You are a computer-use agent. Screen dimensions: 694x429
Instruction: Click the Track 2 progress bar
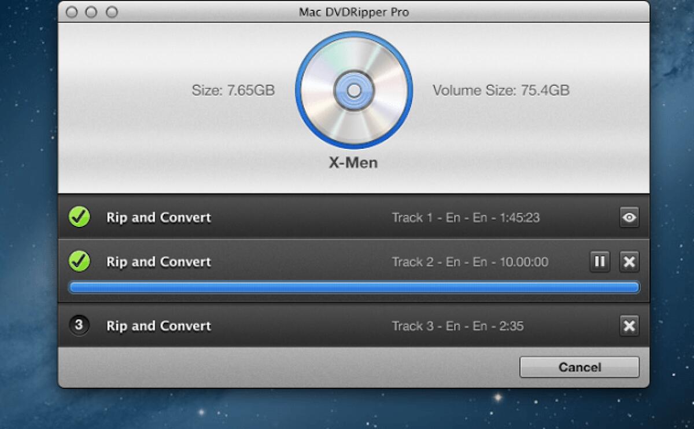click(353, 287)
